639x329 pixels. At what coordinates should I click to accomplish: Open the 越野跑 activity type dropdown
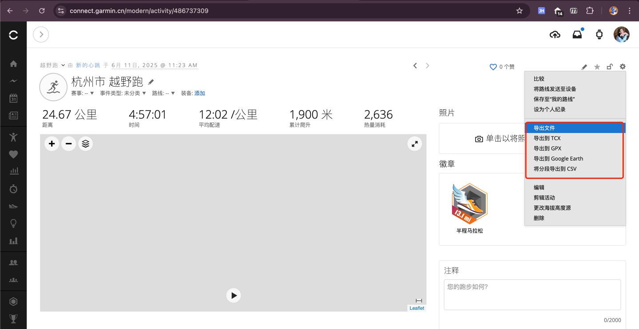(x=52, y=65)
